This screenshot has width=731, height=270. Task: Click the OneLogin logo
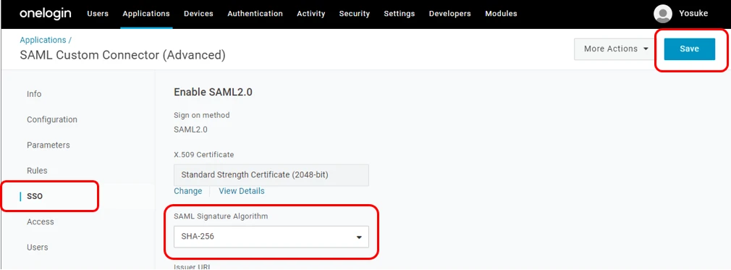[45, 14]
